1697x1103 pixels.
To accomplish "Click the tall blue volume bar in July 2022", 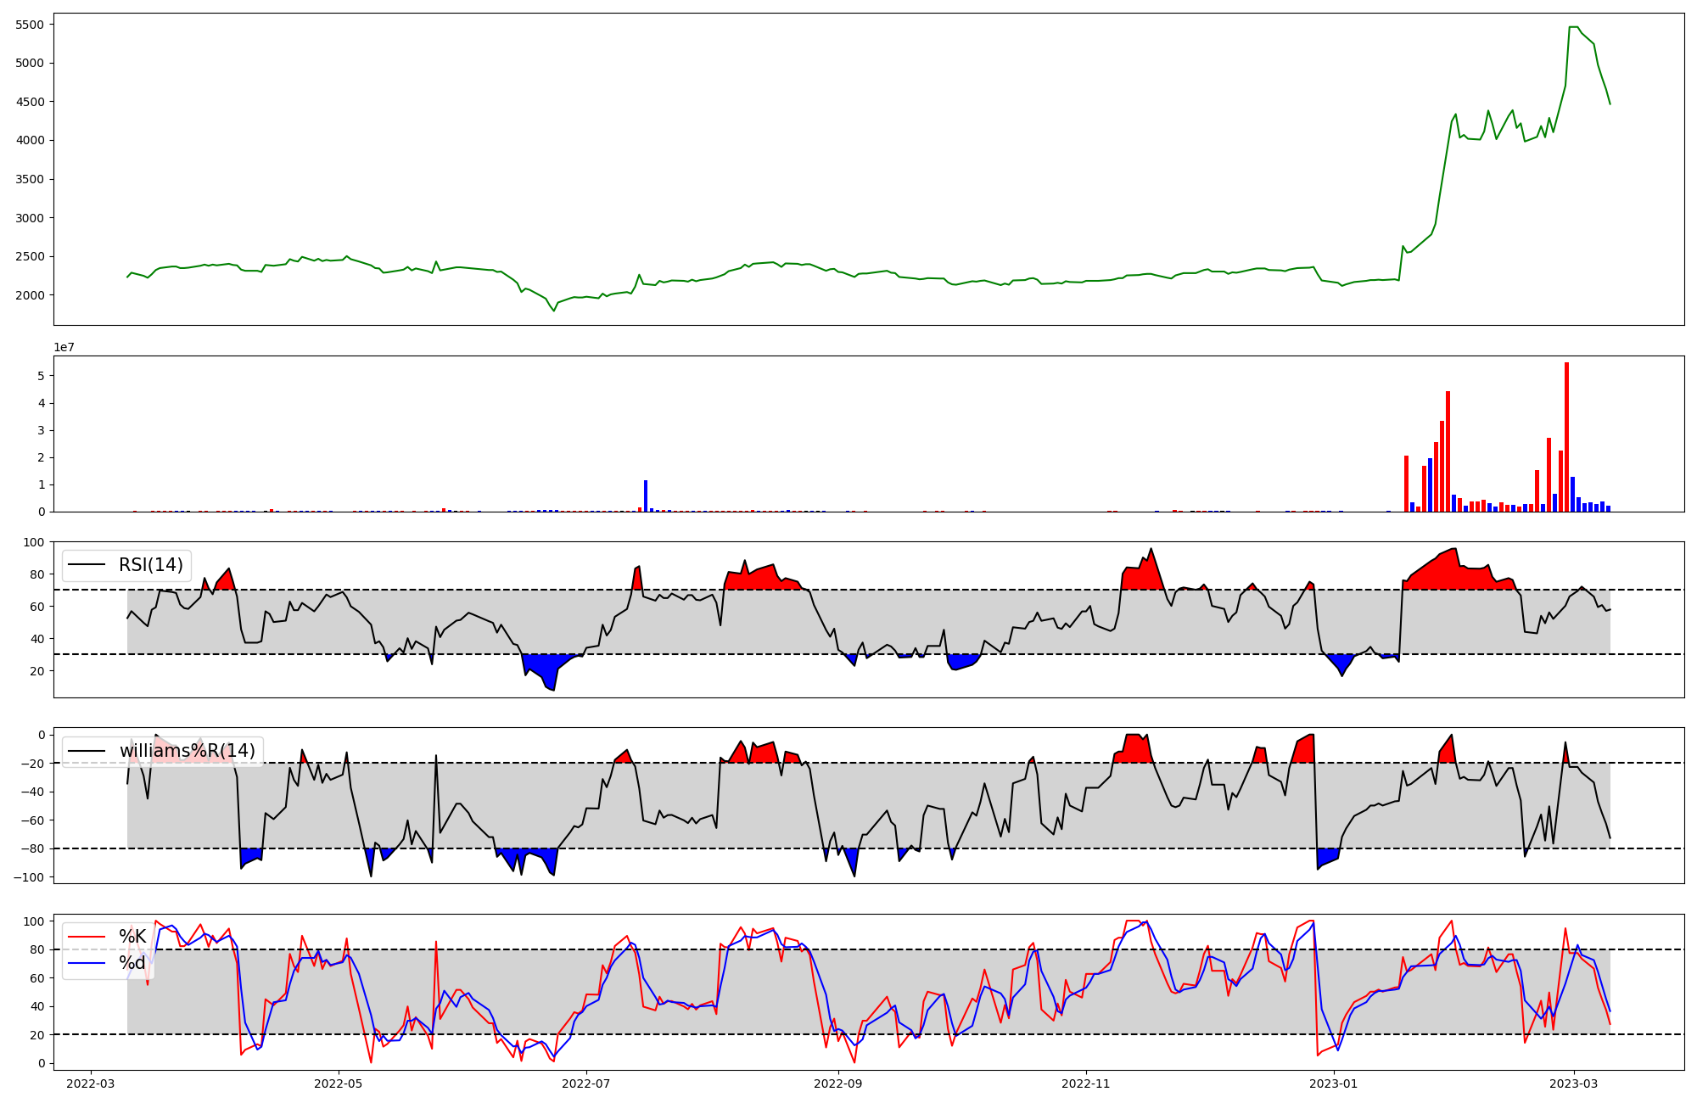I will tap(646, 496).
